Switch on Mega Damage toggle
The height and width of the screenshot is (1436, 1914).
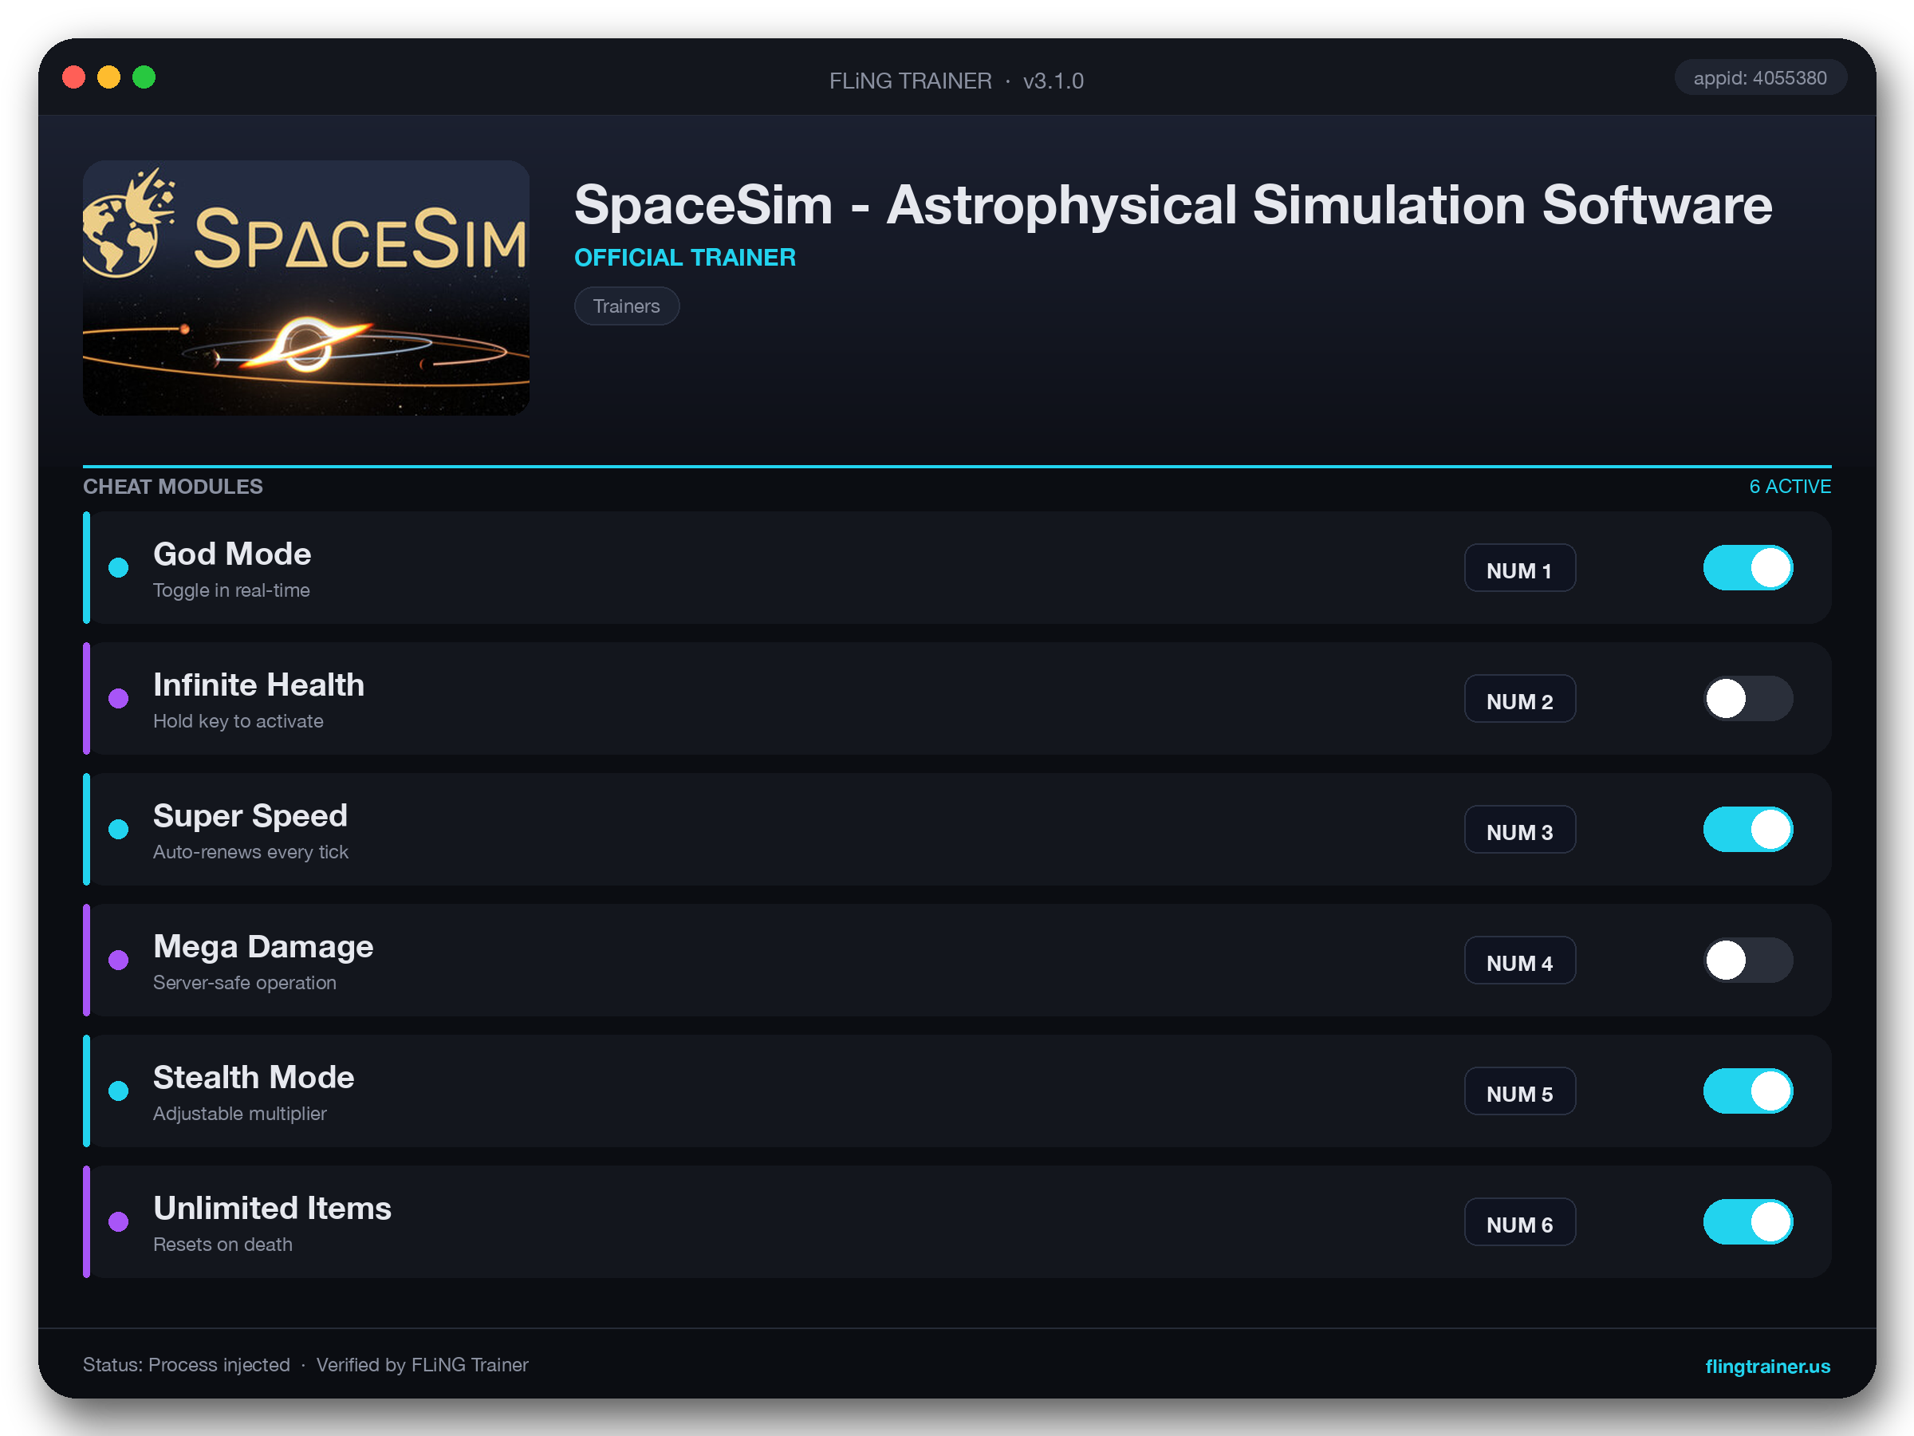coord(1748,960)
